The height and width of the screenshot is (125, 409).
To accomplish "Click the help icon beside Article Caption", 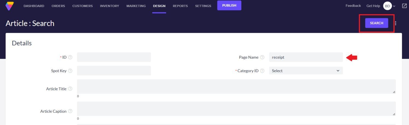I will click(x=70, y=111).
